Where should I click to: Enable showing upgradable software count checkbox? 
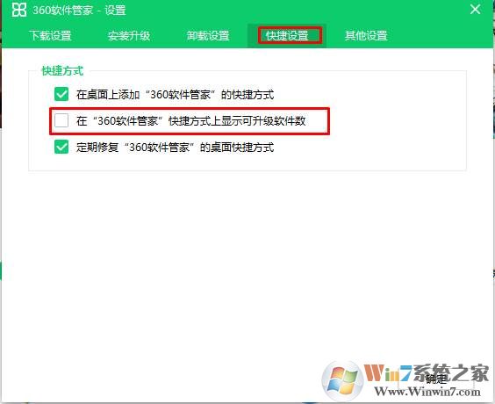pyautogui.click(x=61, y=120)
